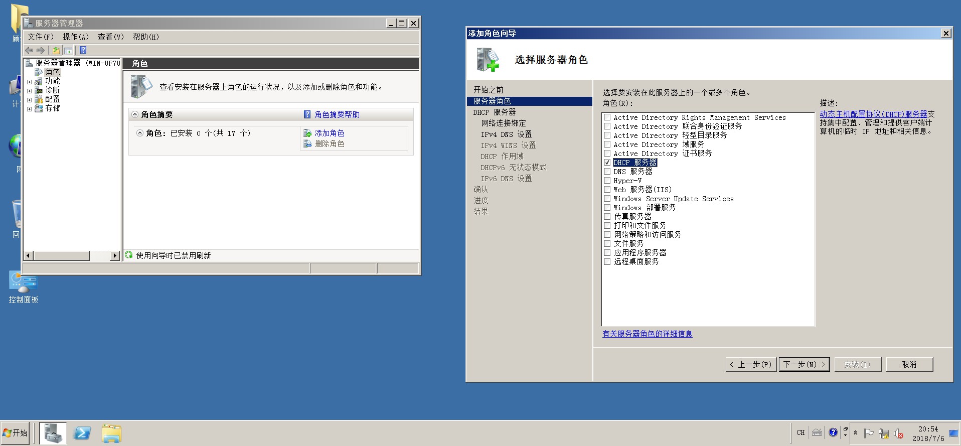Image resolution: width=961 pixels, height=446 pixels.
Task: Select the 诊断 node in the tree
Action: click(53, 90)
